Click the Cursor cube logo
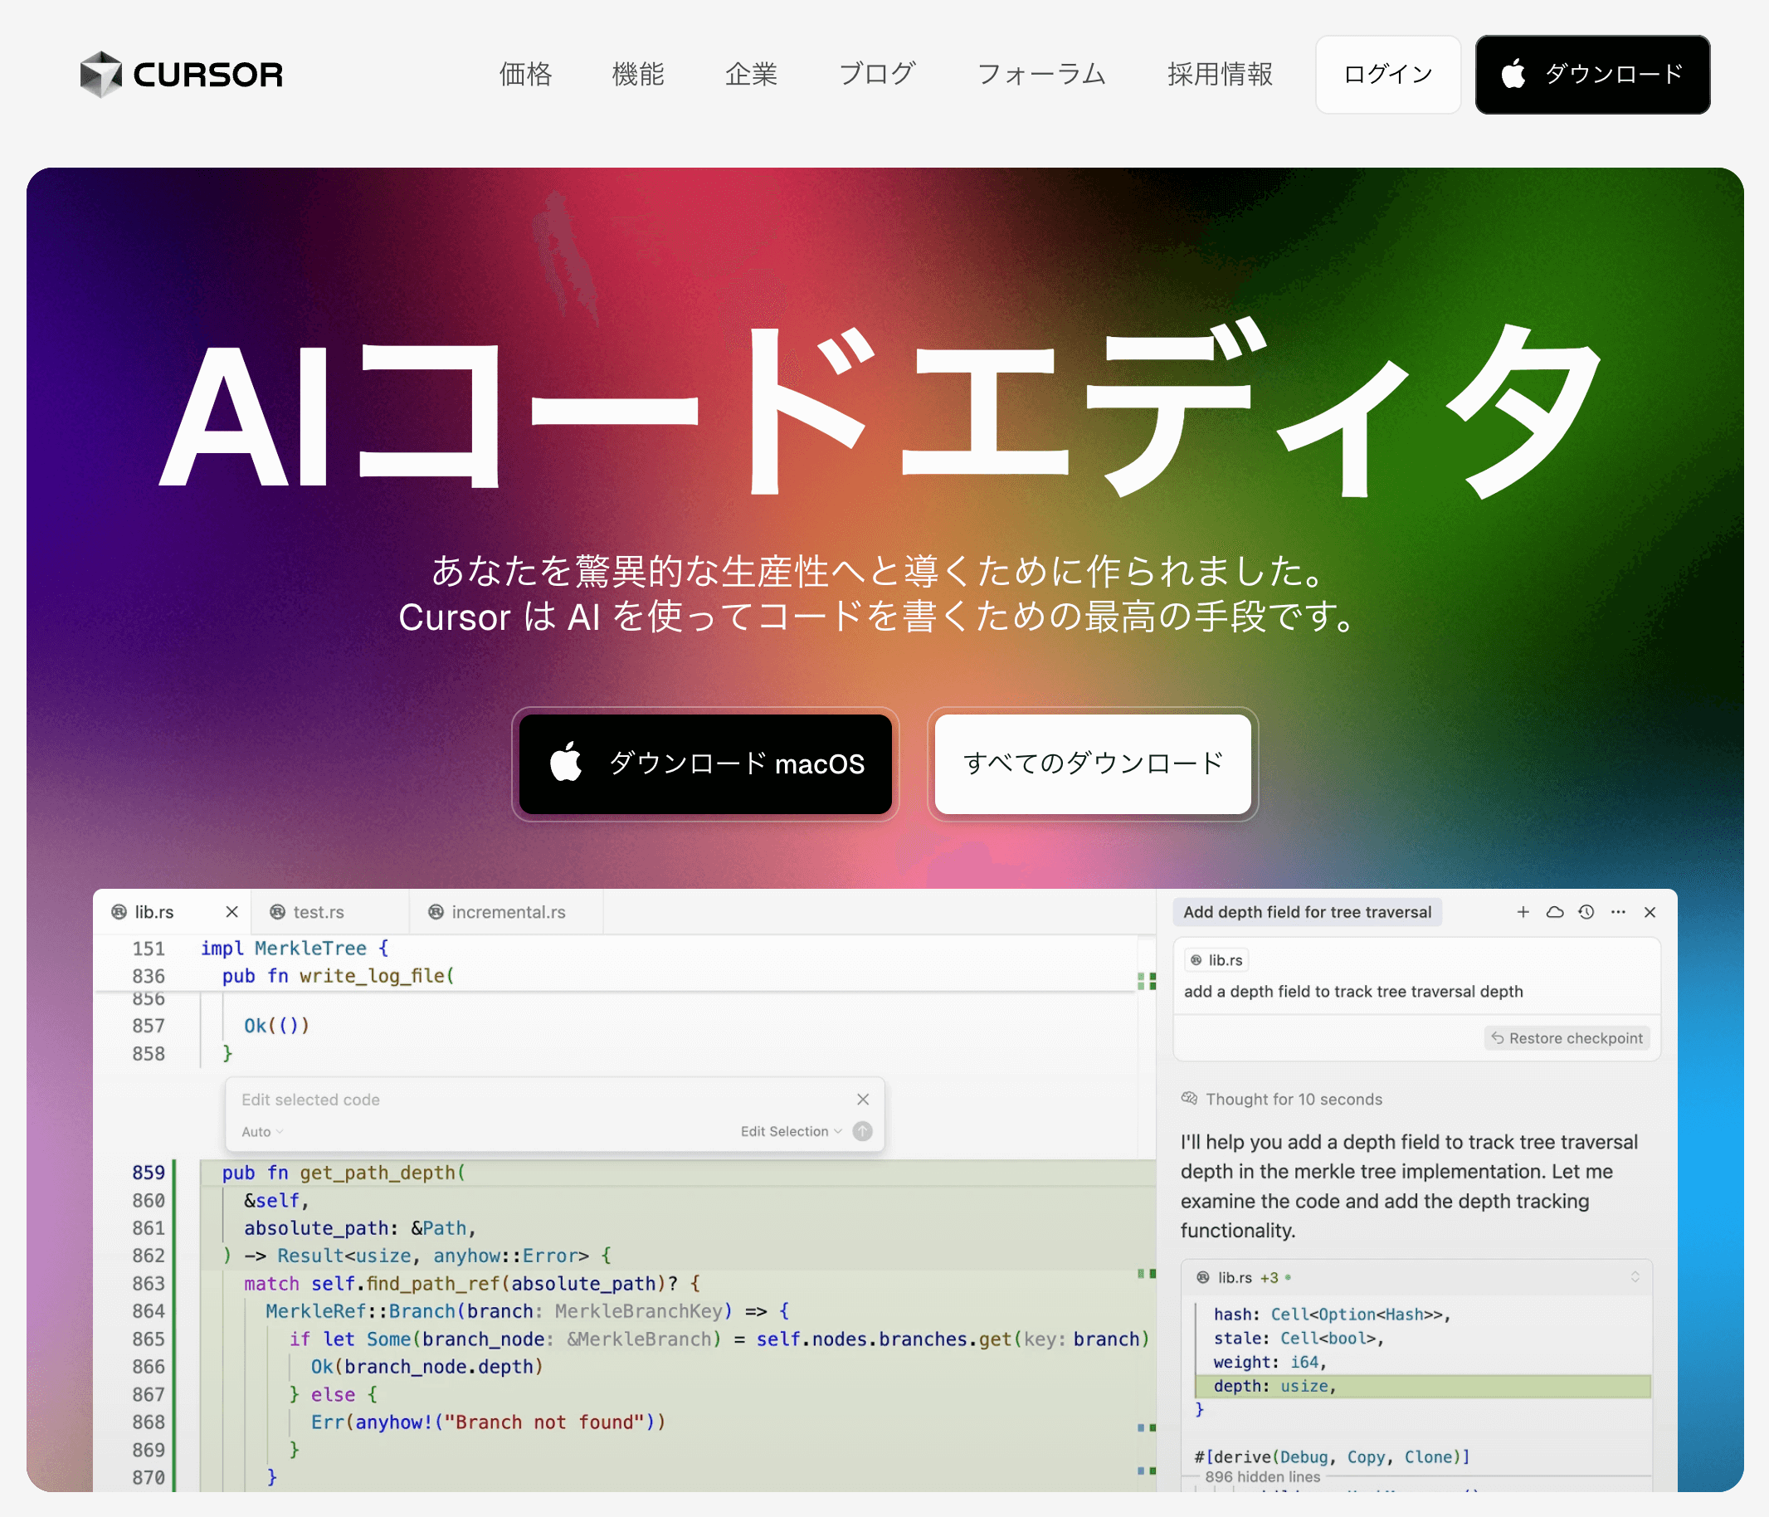This screenshot has width=1769, height=1517. (100, 74)
